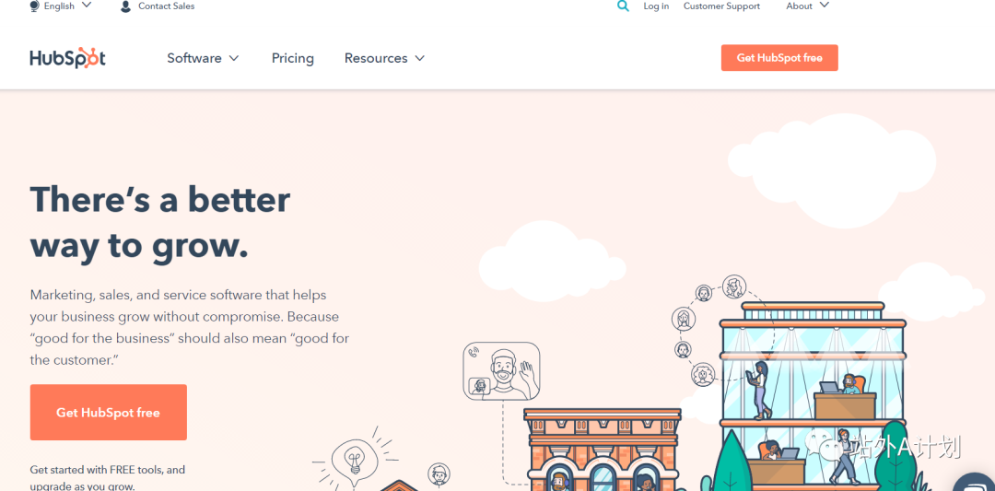Go to the Pricing page
Screen dimensions: 995x491
293,58
